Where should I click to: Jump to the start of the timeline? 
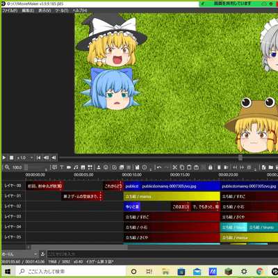tap(38, 158)
